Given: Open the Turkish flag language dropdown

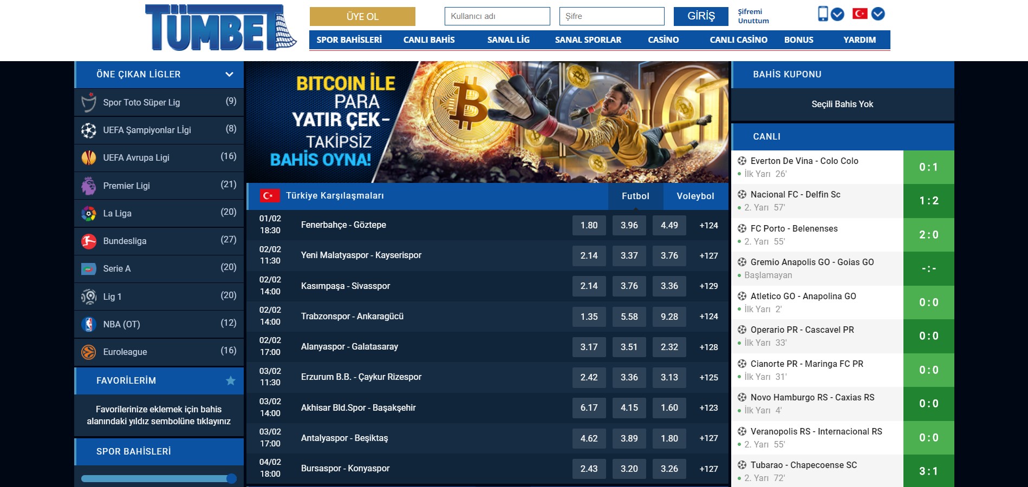Looking at the screenshot, I should click(x=878, y=14).
